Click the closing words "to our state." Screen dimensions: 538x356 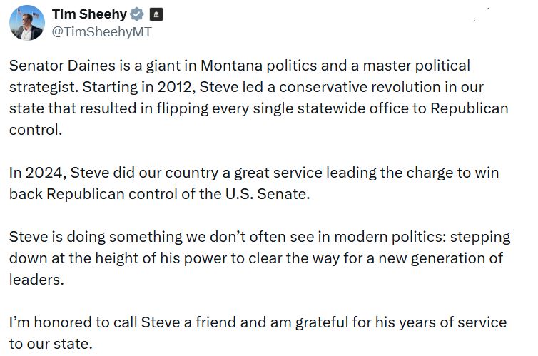point(51,344)
